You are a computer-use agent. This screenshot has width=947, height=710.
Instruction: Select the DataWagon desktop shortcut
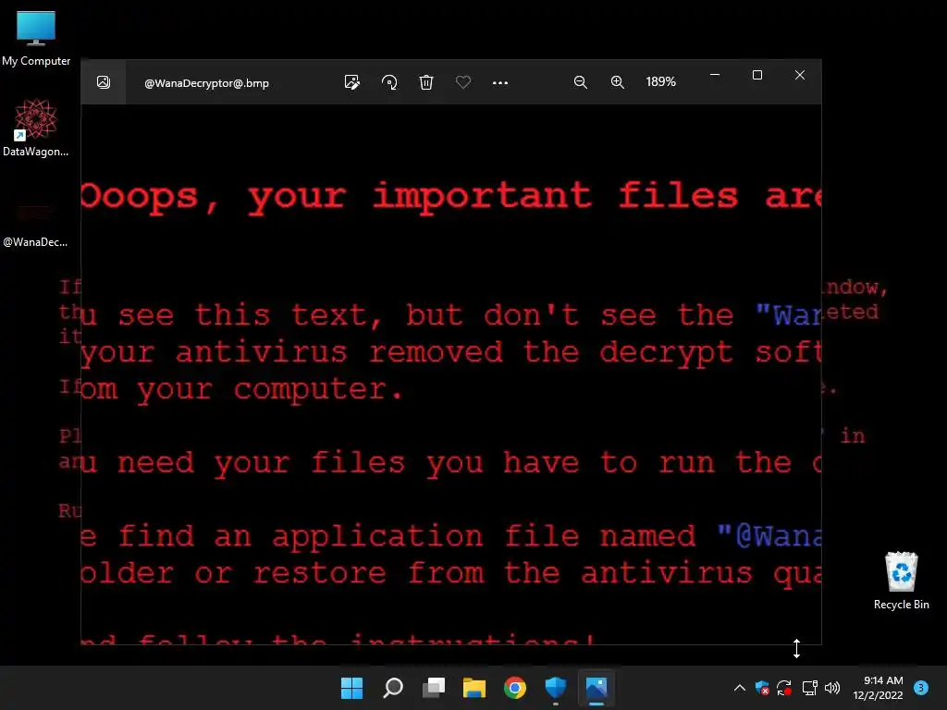[36, 128]
